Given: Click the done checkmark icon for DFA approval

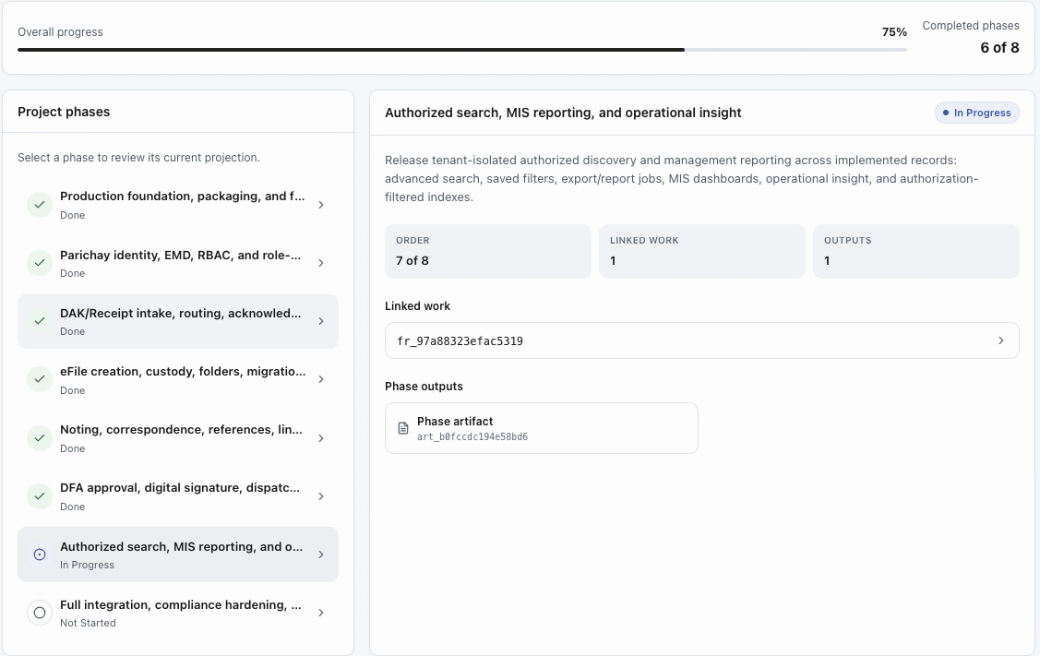Looking at the screenshot, I should tap(40, 496).
